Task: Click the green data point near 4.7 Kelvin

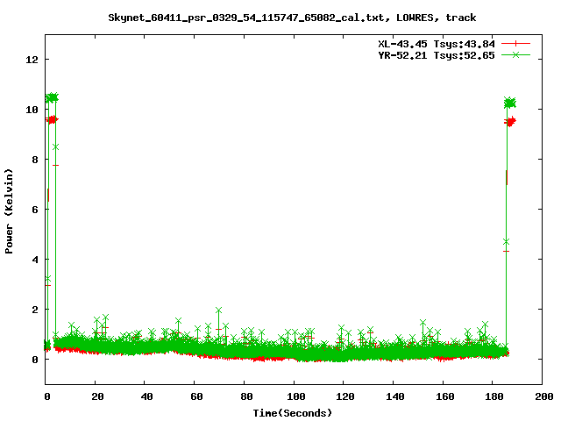Action: point(506,242)
